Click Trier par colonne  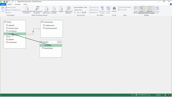click(x=108, y=10)
